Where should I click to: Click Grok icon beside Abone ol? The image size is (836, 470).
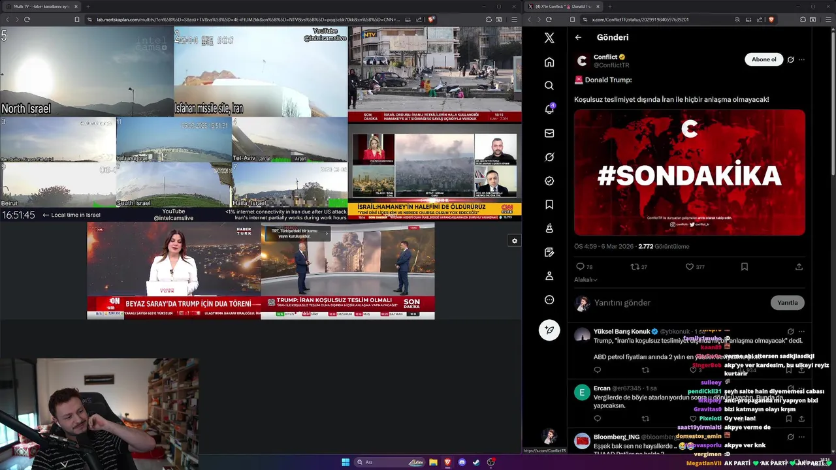click(790, 59)
